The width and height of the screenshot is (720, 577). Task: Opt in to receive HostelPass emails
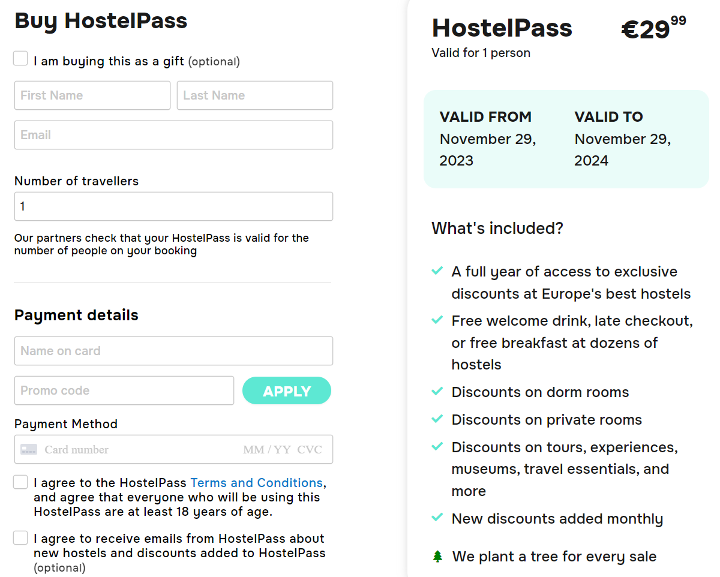point(20,538)
